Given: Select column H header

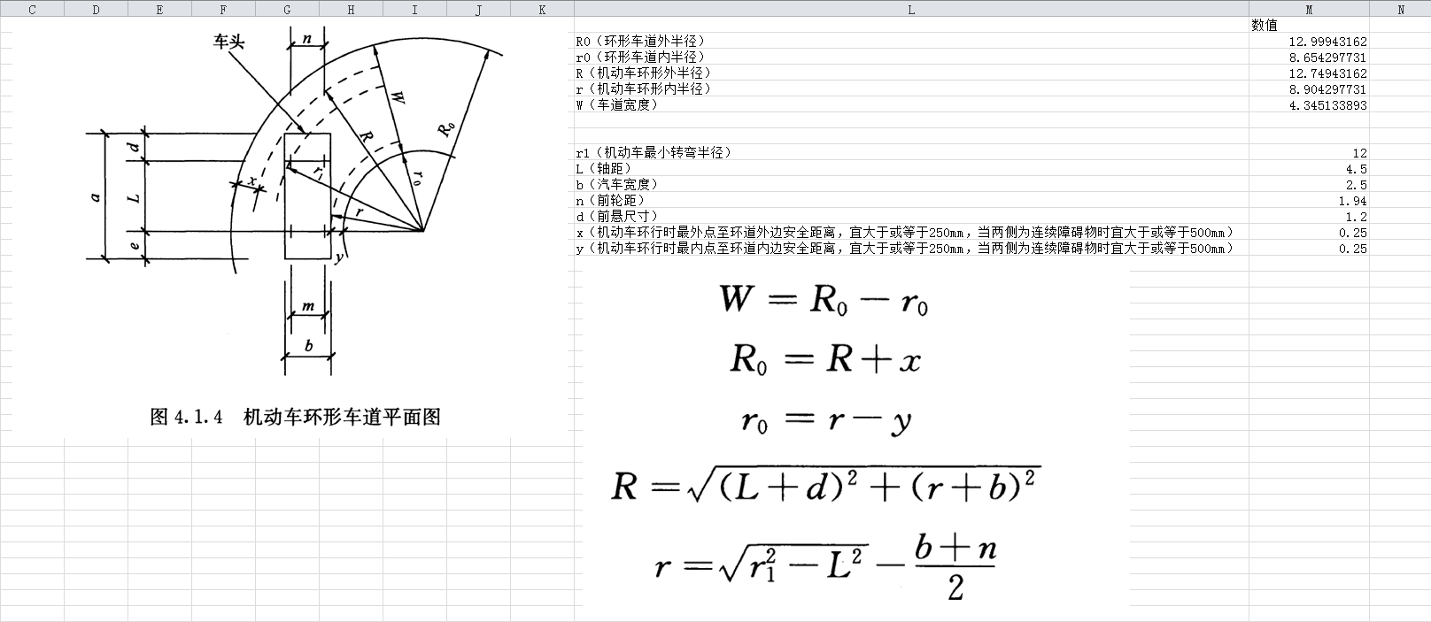Looking at the screenshot, I should (x=351, y=10).
